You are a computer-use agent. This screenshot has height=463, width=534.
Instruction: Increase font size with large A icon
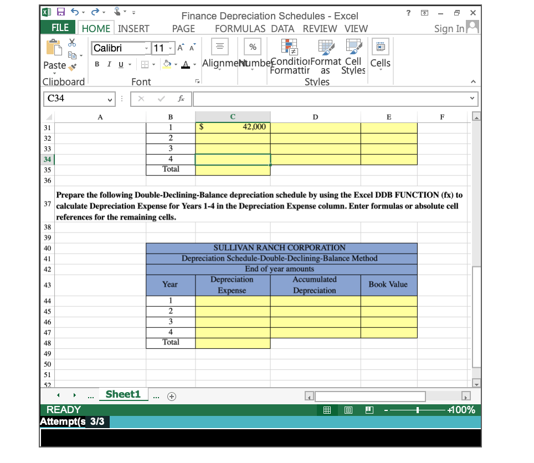click(181, 48)
